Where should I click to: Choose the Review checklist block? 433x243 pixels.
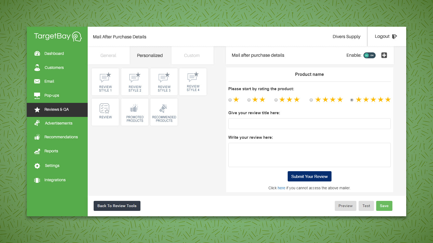(105, 112)
